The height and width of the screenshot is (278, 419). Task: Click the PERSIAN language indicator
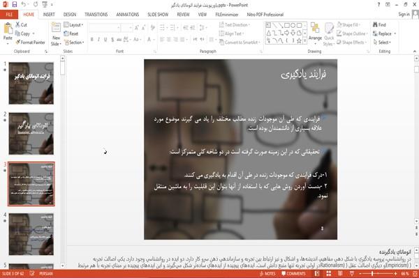46,274
